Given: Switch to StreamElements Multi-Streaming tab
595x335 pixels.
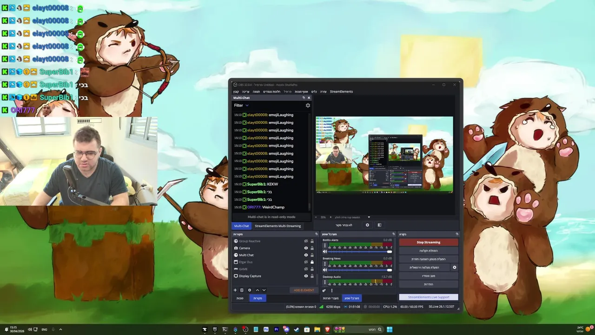Looking at the screenshot, I should [278, 226].
